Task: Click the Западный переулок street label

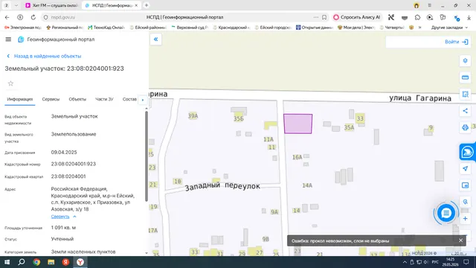Action: (222, 186)
